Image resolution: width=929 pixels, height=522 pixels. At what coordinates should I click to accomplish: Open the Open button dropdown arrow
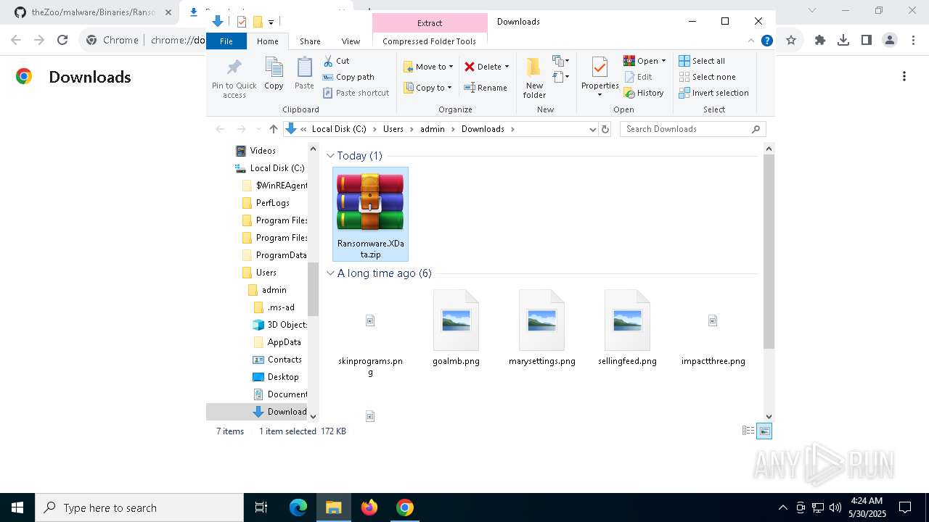tap(663, 61)
